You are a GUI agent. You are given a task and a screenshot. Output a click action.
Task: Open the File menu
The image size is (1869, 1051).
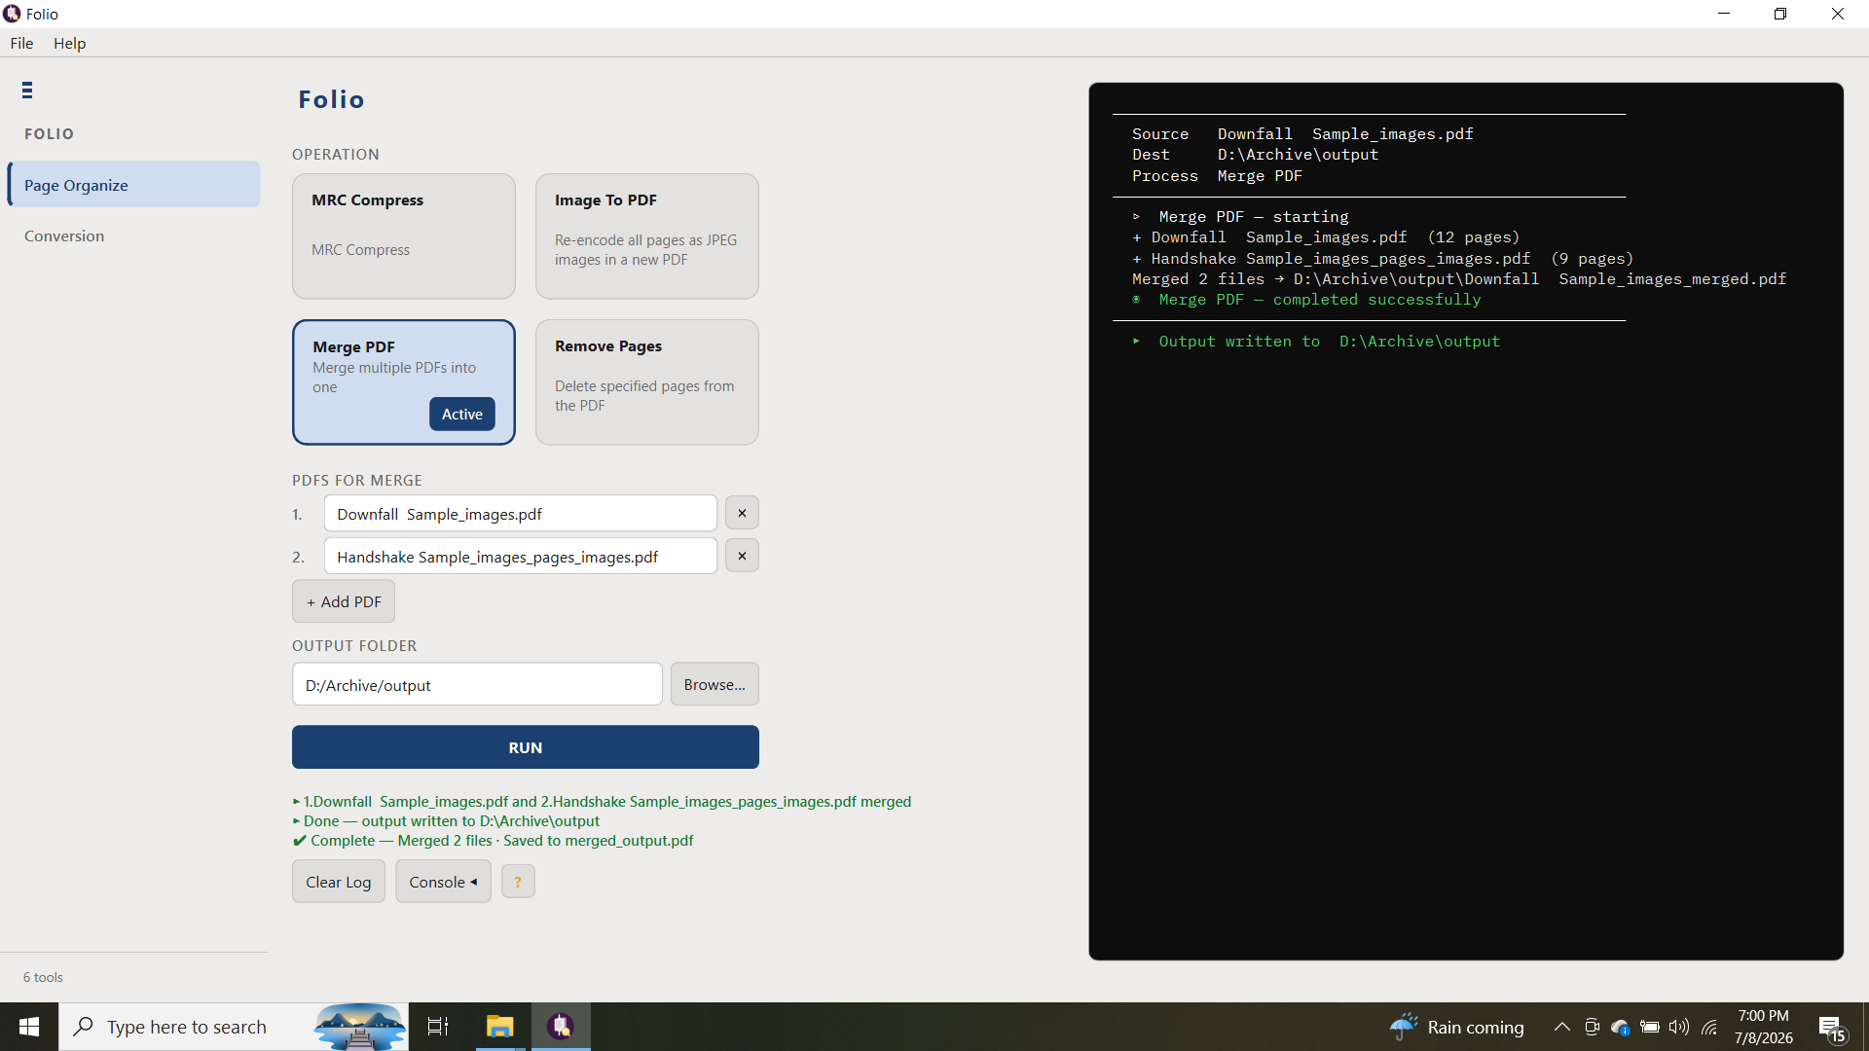coord(21,43)
